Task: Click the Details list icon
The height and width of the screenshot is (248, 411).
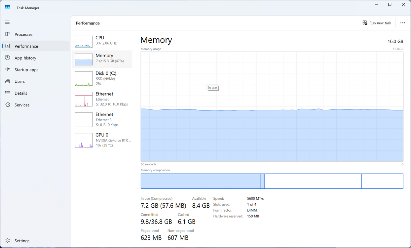Action: [8, 93]
